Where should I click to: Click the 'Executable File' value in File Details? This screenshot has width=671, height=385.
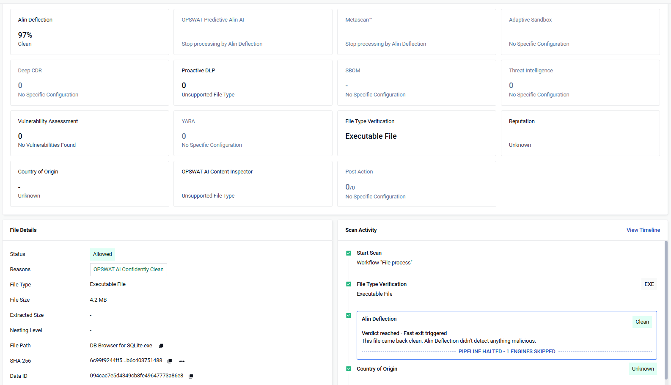[108, 284]
